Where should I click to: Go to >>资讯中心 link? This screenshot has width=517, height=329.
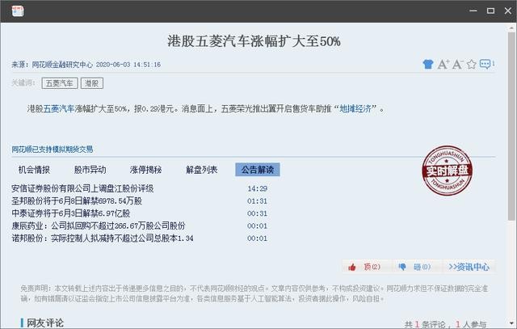pyautogui.click(x=469, y=267)
